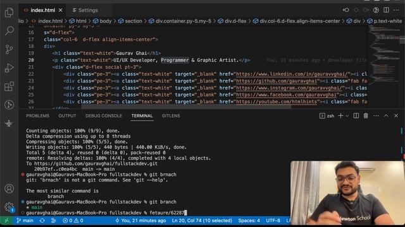The image size is (405, 227).
Task: Open the DEBUG CONSOLE panel tab
Action: [104, 116]
